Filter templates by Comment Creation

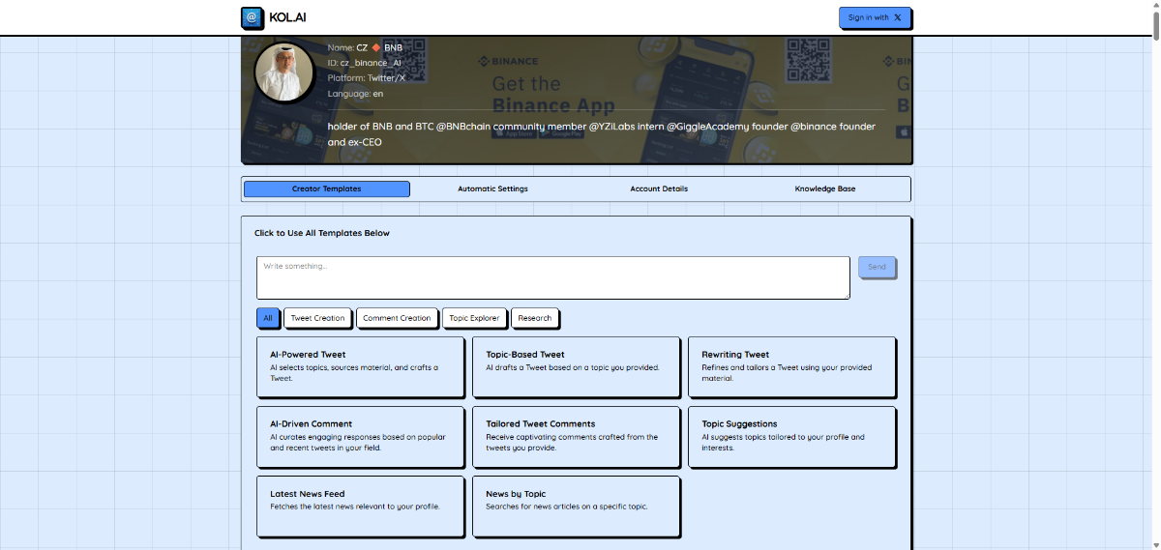397,318
